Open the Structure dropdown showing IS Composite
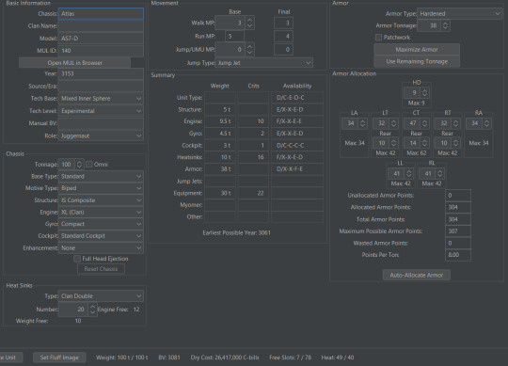This screenshot has width=508, height=366. click(x=101, y=200)
